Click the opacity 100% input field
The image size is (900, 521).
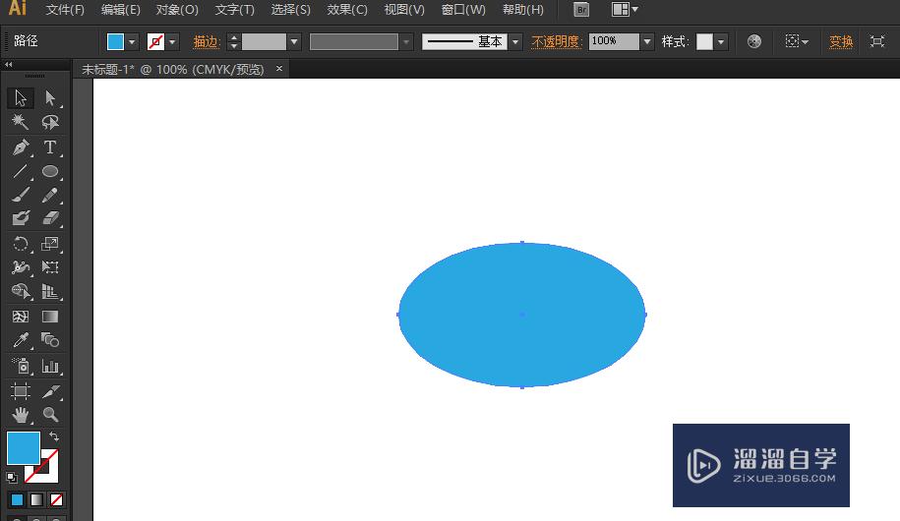pos(614,41)
